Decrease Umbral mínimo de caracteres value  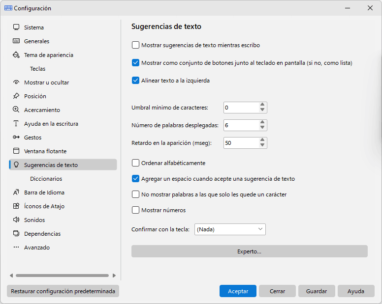[x=262, y=110]
